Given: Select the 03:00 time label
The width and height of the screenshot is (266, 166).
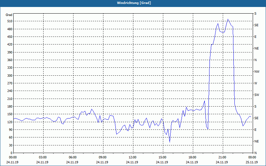Looking at the screenshot, I should pyautogui.click(x=43, y=157).
